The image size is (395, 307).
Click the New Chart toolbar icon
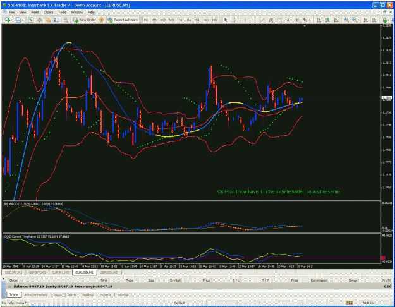pos(7,20)
